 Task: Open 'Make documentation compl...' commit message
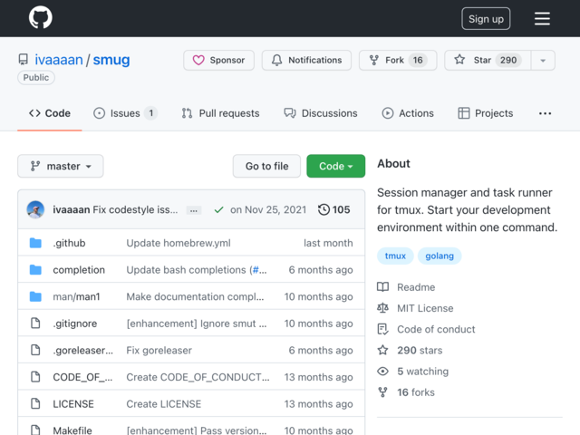click(x=195, y=296)
